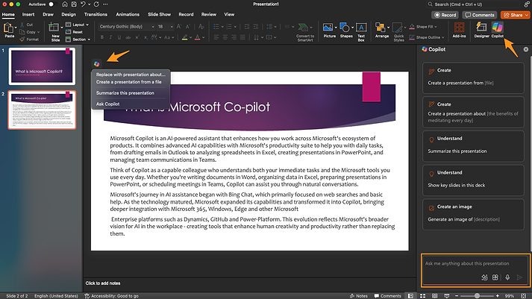Toggle Italic formatting
The height and width of the screenshot is (299, 532).
tap(110, 37)
